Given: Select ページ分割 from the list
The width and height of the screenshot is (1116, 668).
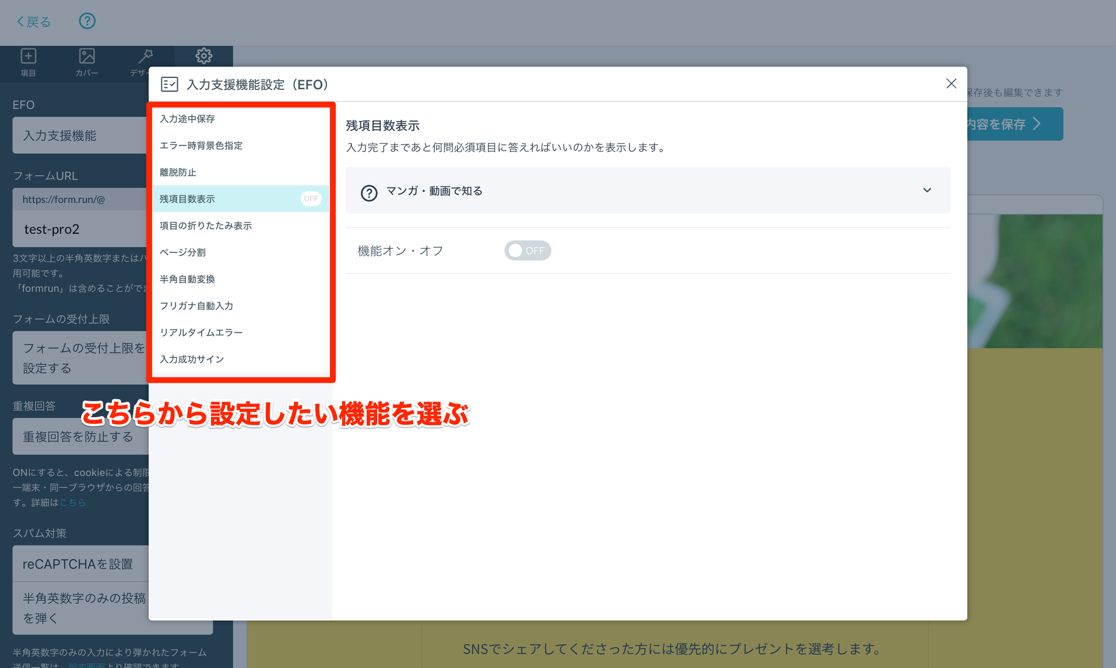Looking at the screenshot, I should (x=183, y=252).
